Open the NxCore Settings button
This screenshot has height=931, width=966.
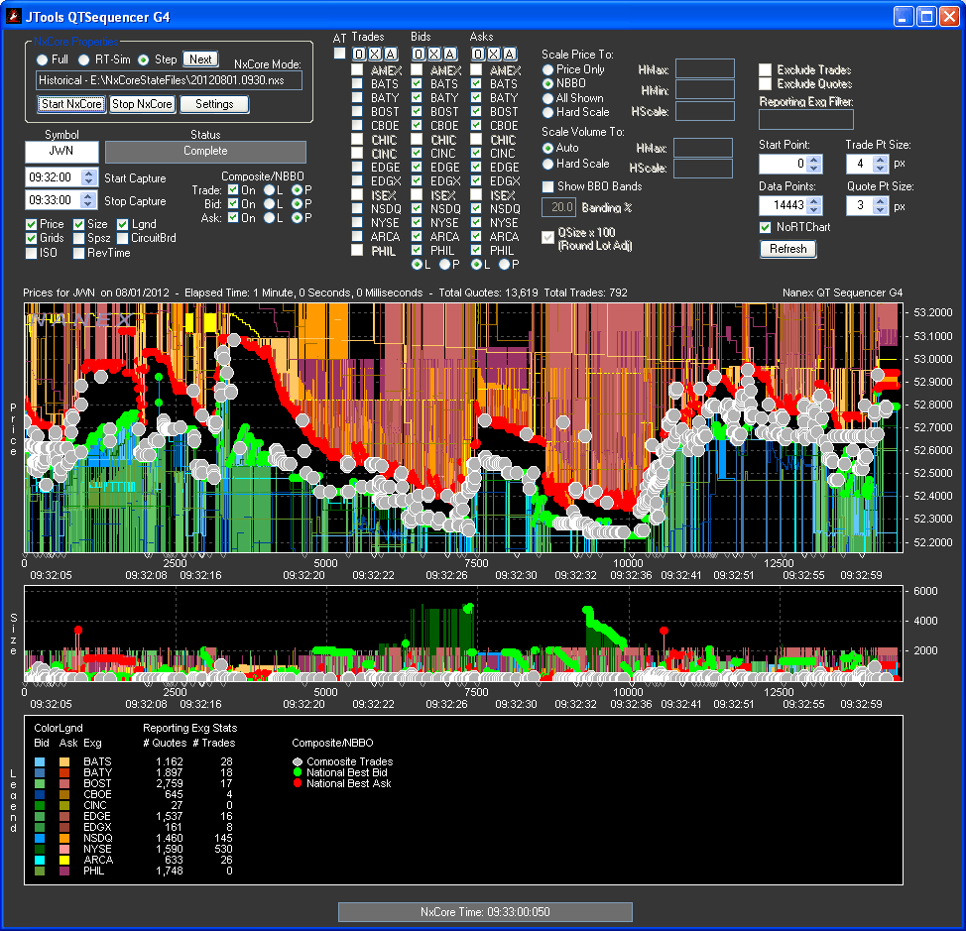[214, 104]
